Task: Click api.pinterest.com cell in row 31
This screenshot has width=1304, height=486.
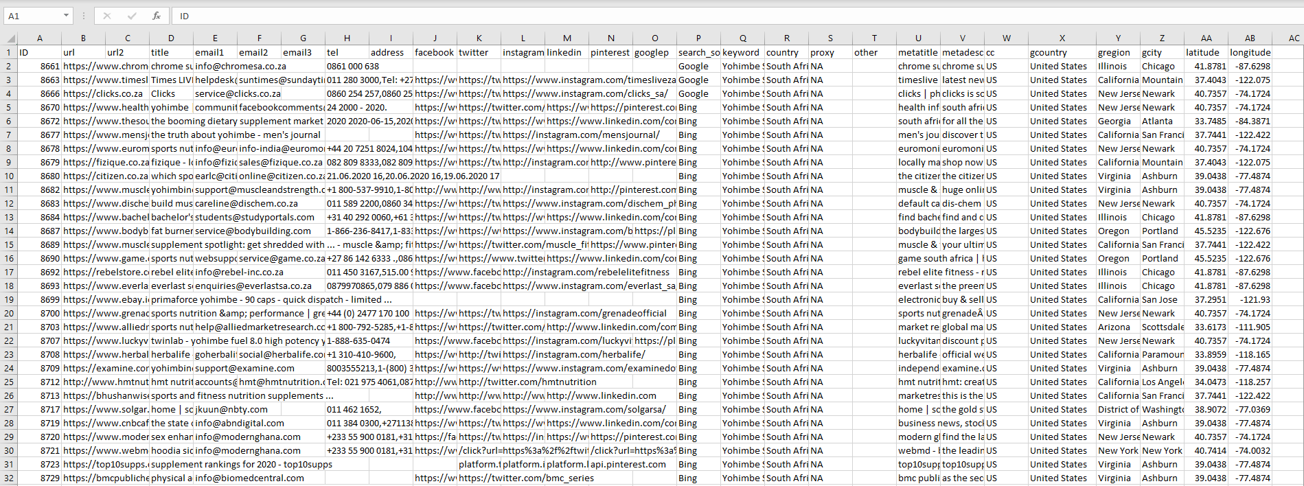Action: 629,464
